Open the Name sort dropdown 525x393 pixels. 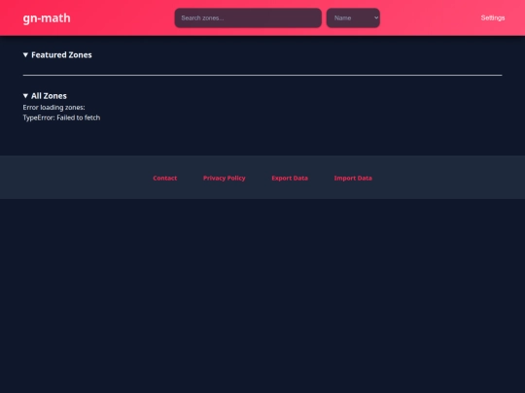click(353, 18)
